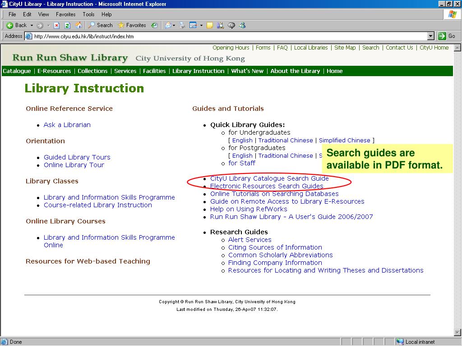
Task: Expand the address bar dropdown
Action: click(431, 36)
